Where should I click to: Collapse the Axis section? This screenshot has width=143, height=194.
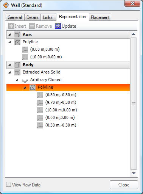[9, 34]
